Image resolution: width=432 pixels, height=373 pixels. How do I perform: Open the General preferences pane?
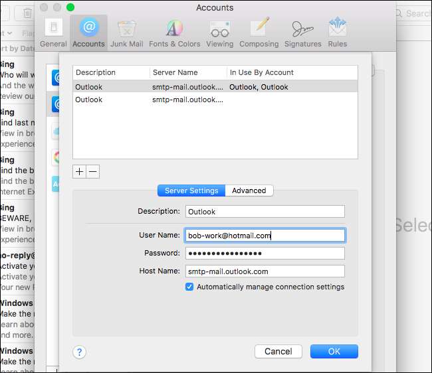click(53, 33)
